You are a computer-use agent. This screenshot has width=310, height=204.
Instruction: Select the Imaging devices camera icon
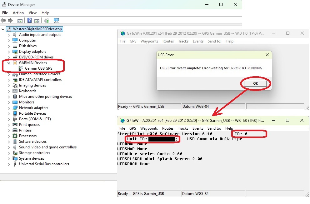15,85
